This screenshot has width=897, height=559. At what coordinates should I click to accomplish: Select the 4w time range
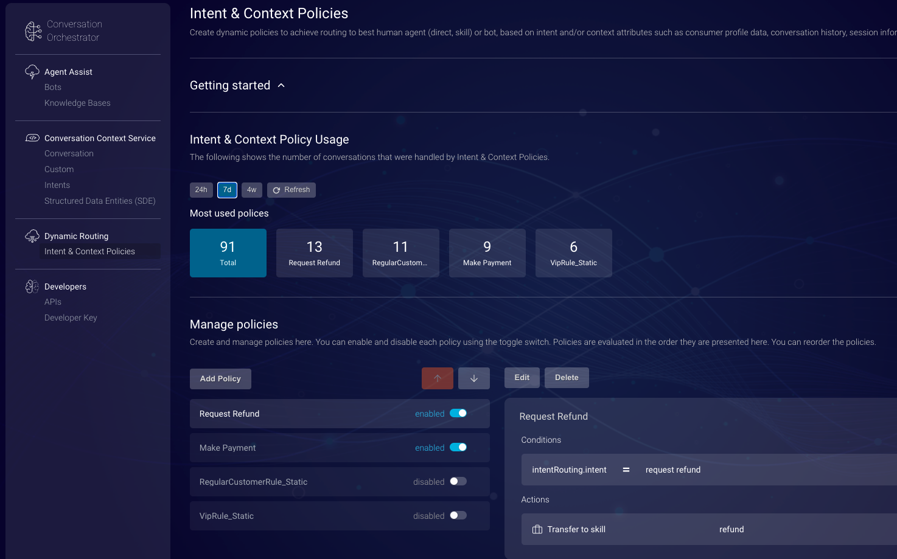pyautogui.click(x=252, y=190)
